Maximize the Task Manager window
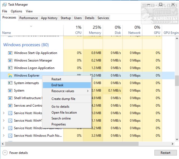The width and height of the screenshot is (179, 159). coord(161,4)
